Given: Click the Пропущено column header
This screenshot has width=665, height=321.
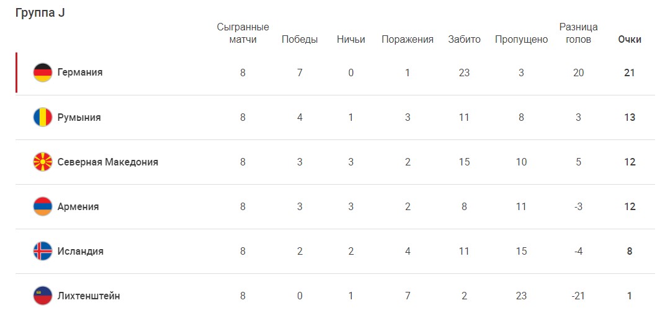Looking at the screenshot, I should click(x=521, y=40).
